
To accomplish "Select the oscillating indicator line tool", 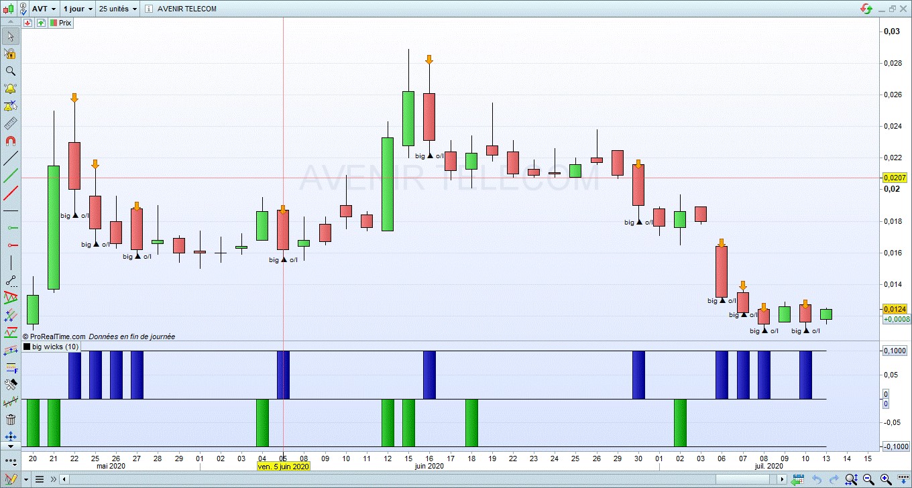I will 11,402.
